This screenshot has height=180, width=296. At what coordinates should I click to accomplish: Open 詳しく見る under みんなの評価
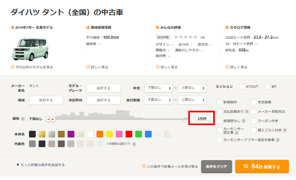167,67
